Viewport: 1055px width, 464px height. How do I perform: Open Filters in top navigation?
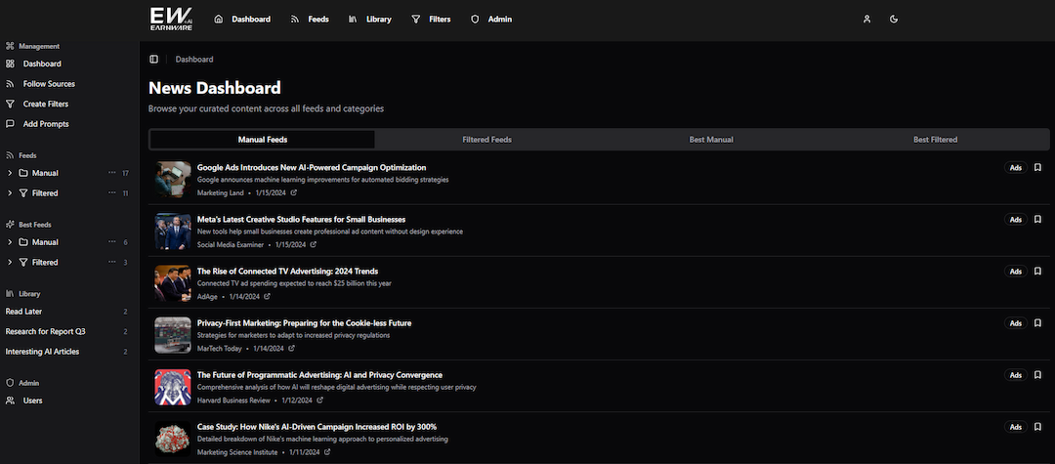432,20
